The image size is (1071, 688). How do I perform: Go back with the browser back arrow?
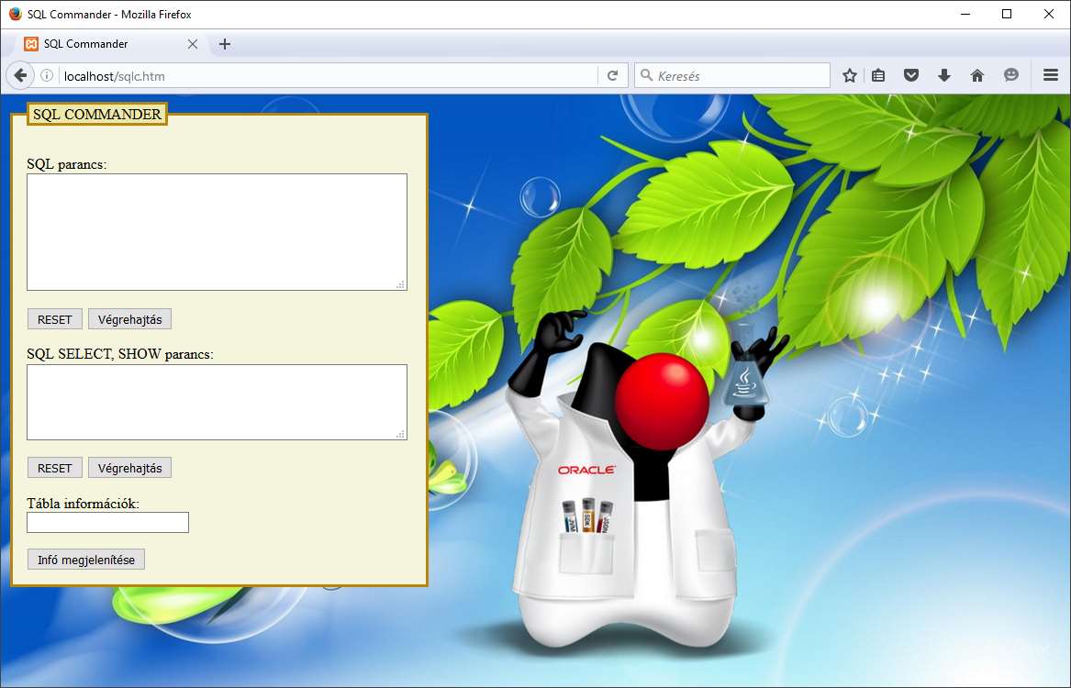(x=20, y=76)
